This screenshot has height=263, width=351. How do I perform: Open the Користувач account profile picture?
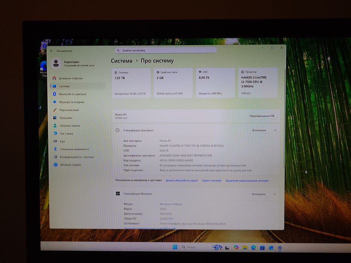coord(56,63)
